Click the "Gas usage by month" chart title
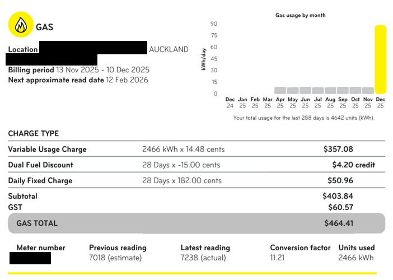The height and width of the screenshot is (280, 393). pyautogui.click(x=300, y=15)
